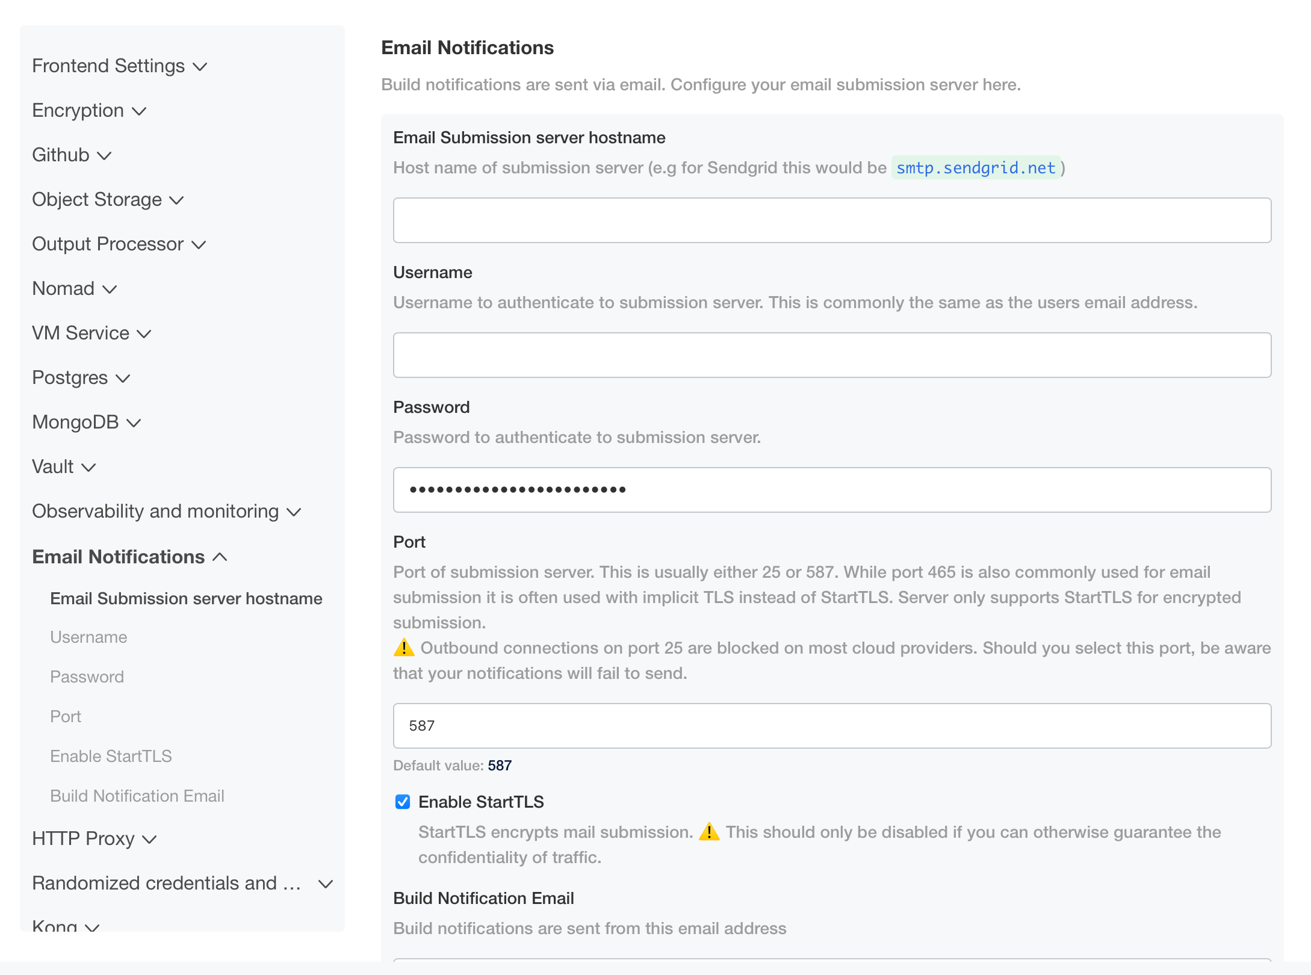Screen dimensions: 1311x975
Task: Click the smtp.sendgrid.net example code text
Action: click(x=976, y=167)
